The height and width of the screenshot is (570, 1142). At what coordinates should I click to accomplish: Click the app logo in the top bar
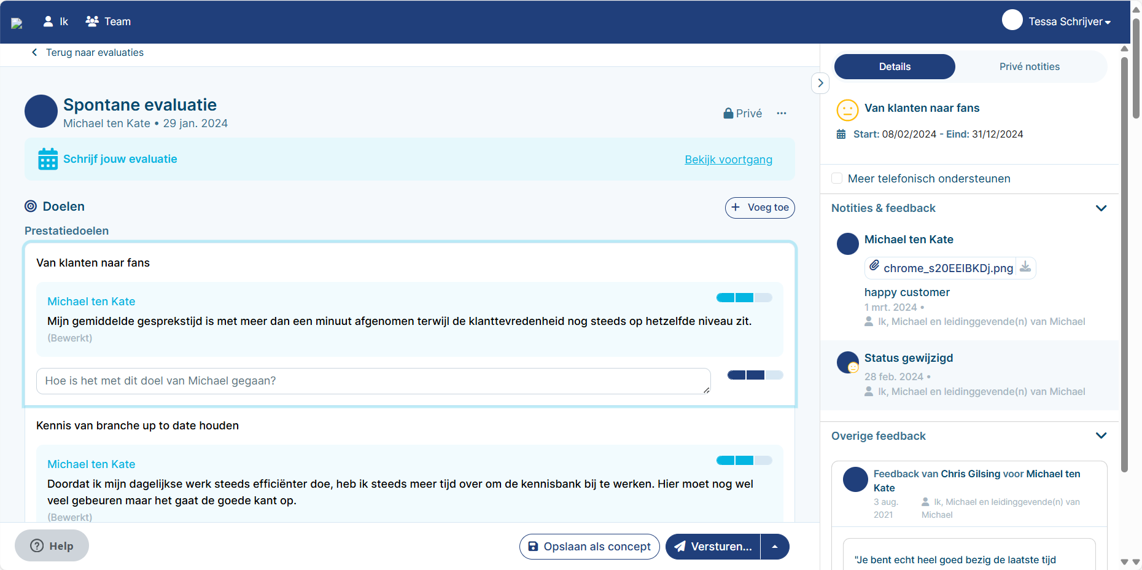tap(17, 23)
